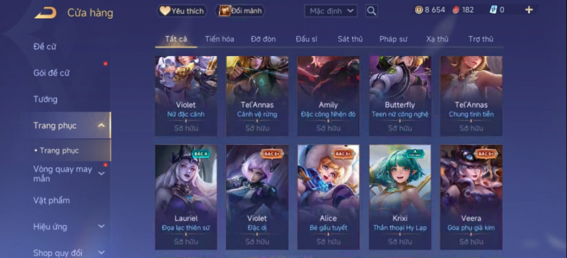Viewport: 567px width, 258px height.
Task: Open the search magnifier icon
Action: (371, 11)
